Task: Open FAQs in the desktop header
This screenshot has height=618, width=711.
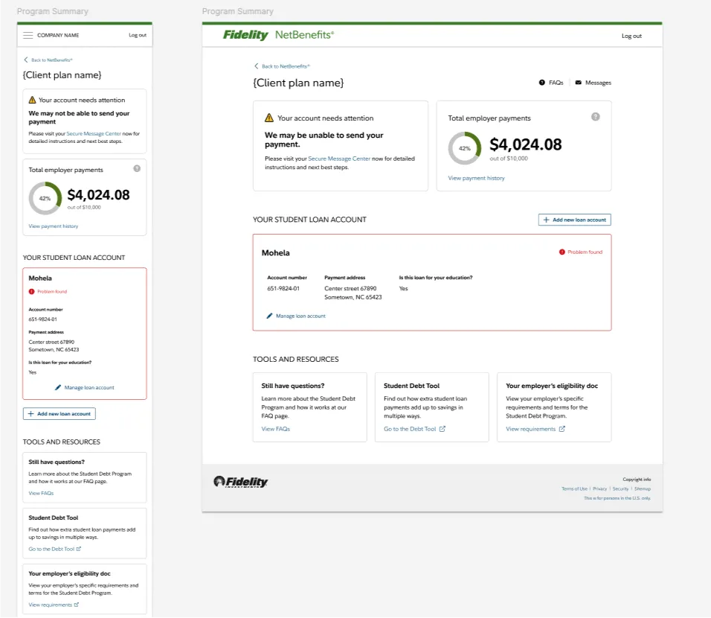Action: pyautogui.click(x=551, y=83)
